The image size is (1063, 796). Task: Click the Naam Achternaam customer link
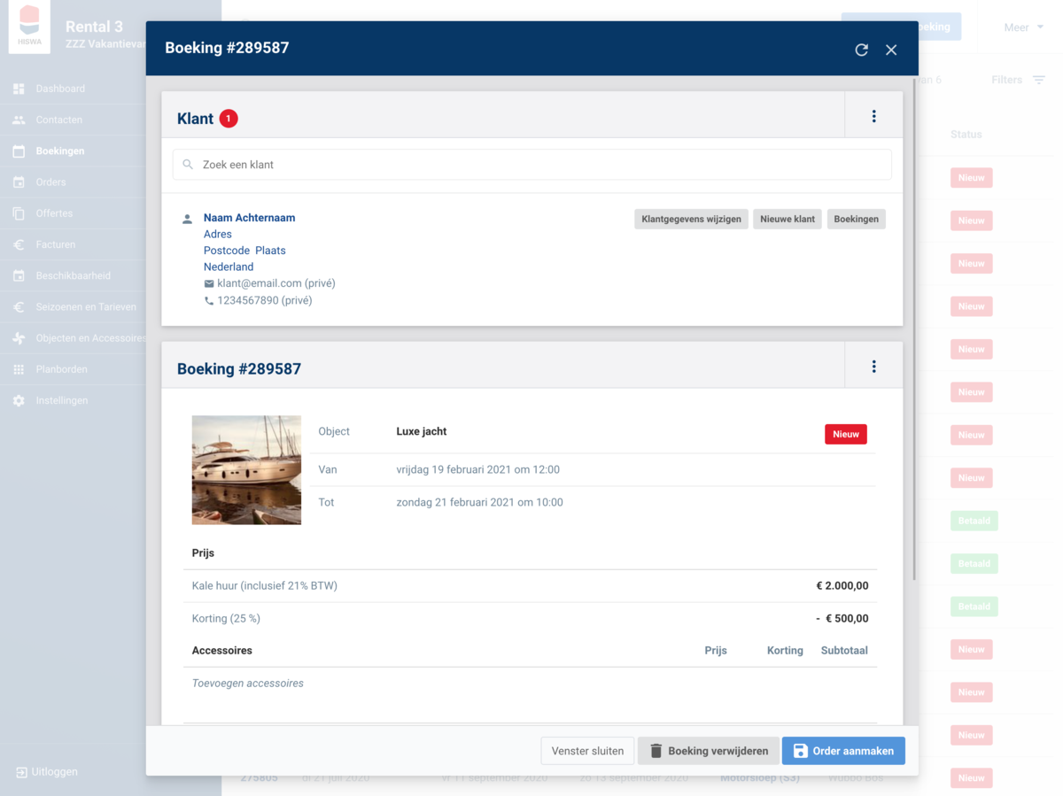point(249,218)
